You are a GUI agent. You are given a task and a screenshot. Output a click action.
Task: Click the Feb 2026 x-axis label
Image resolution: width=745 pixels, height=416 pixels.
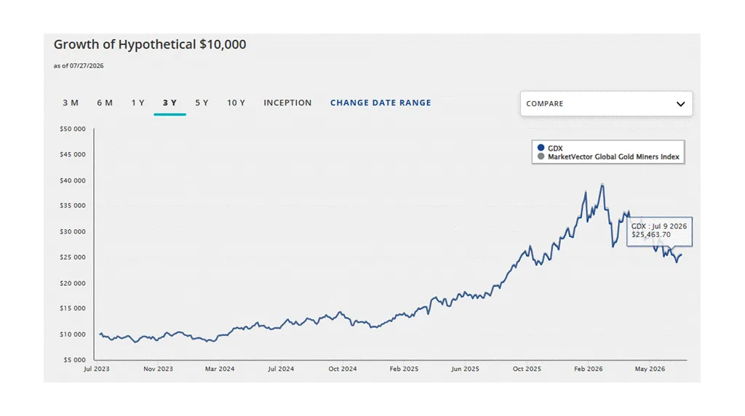tap(588, 369)
